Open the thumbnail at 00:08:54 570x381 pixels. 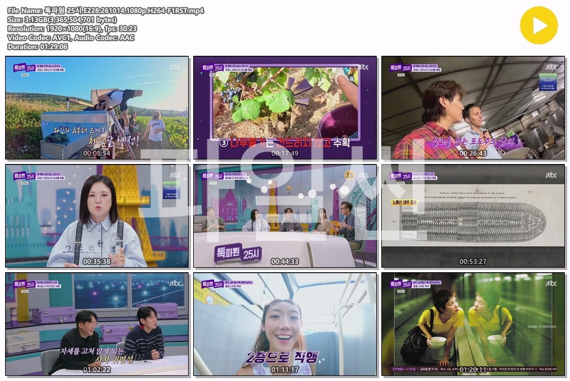tap(97, 108)
